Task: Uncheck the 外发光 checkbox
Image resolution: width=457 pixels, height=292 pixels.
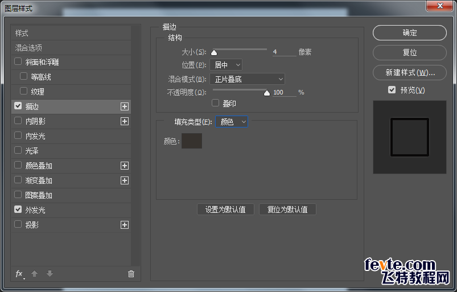Action: pos(18,209)
